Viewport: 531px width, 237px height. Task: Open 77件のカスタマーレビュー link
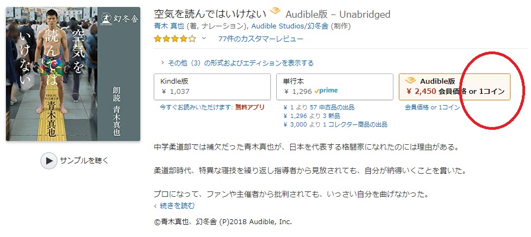click(x=261, y=39)
